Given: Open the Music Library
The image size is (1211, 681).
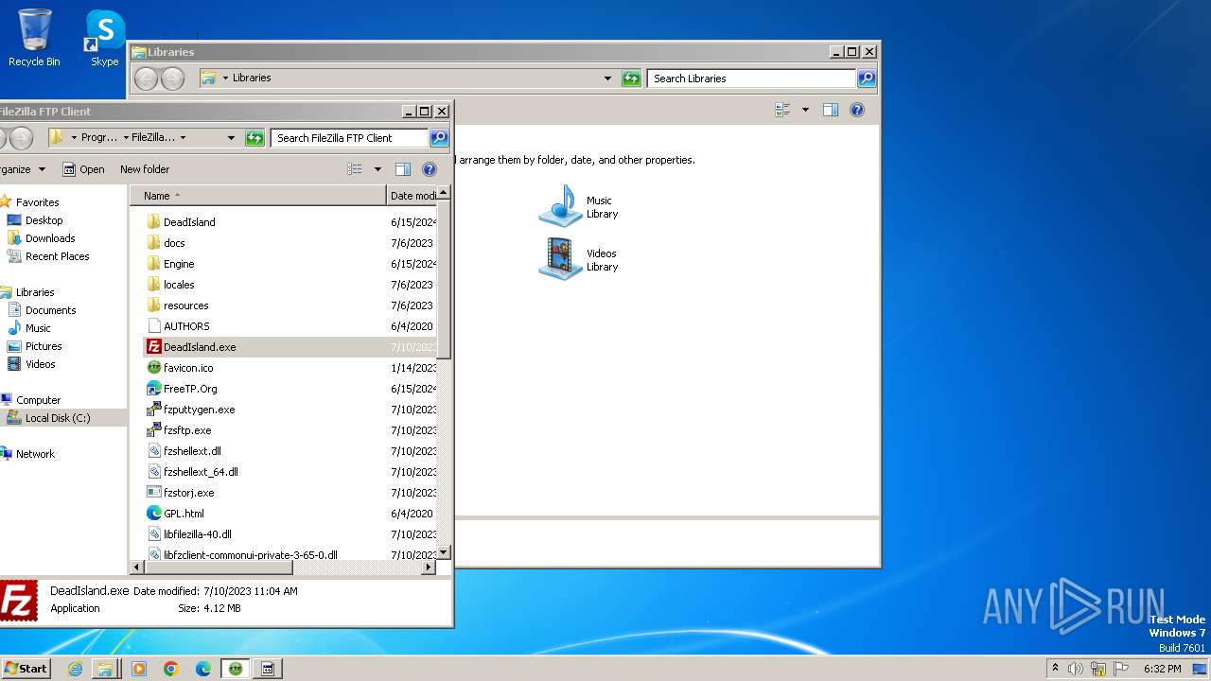Looking at the screenshot, I should (x=579, y=206).
